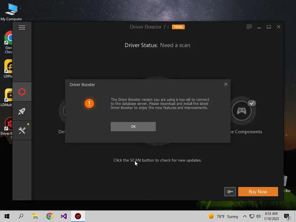
Task: Open the Tools wrench sidebar icon
Action: tap(22, 130)
